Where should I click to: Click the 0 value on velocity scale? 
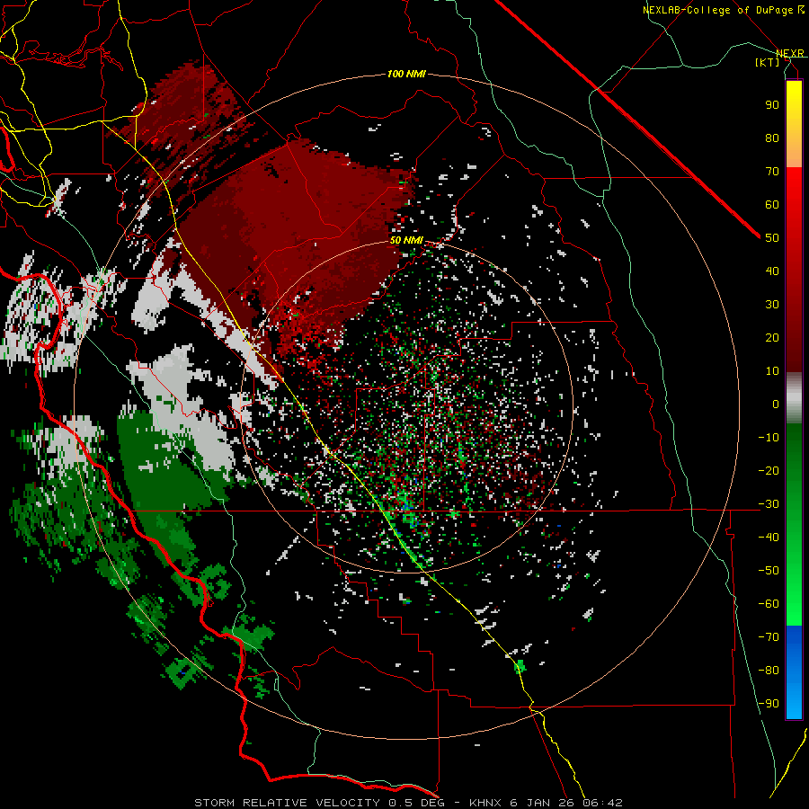[x=776, y=404]
